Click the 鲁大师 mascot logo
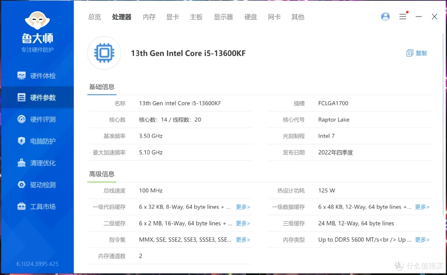447x275 pixels. (x=37, y=20)
